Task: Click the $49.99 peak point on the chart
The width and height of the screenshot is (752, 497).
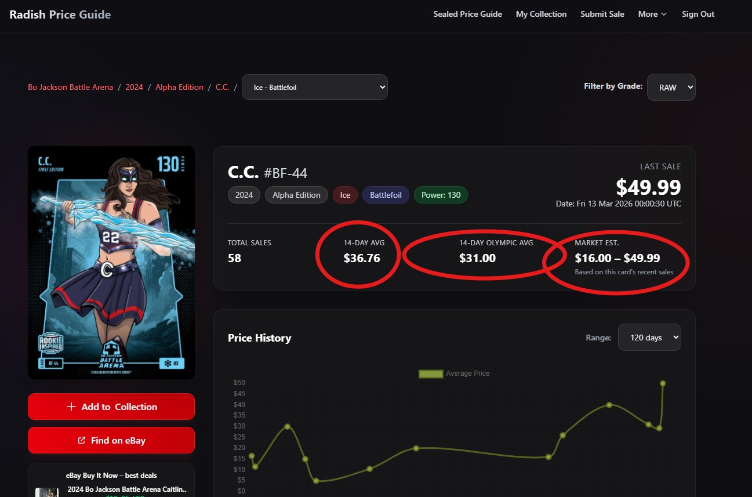Action: [663, 383]
